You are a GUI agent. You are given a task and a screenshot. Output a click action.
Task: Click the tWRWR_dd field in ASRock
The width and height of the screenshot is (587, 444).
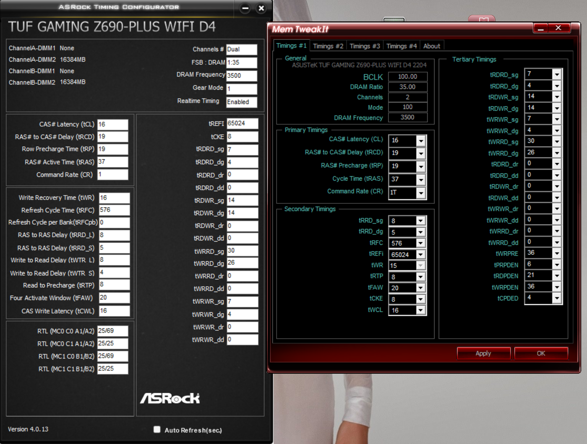click(242, 340)
